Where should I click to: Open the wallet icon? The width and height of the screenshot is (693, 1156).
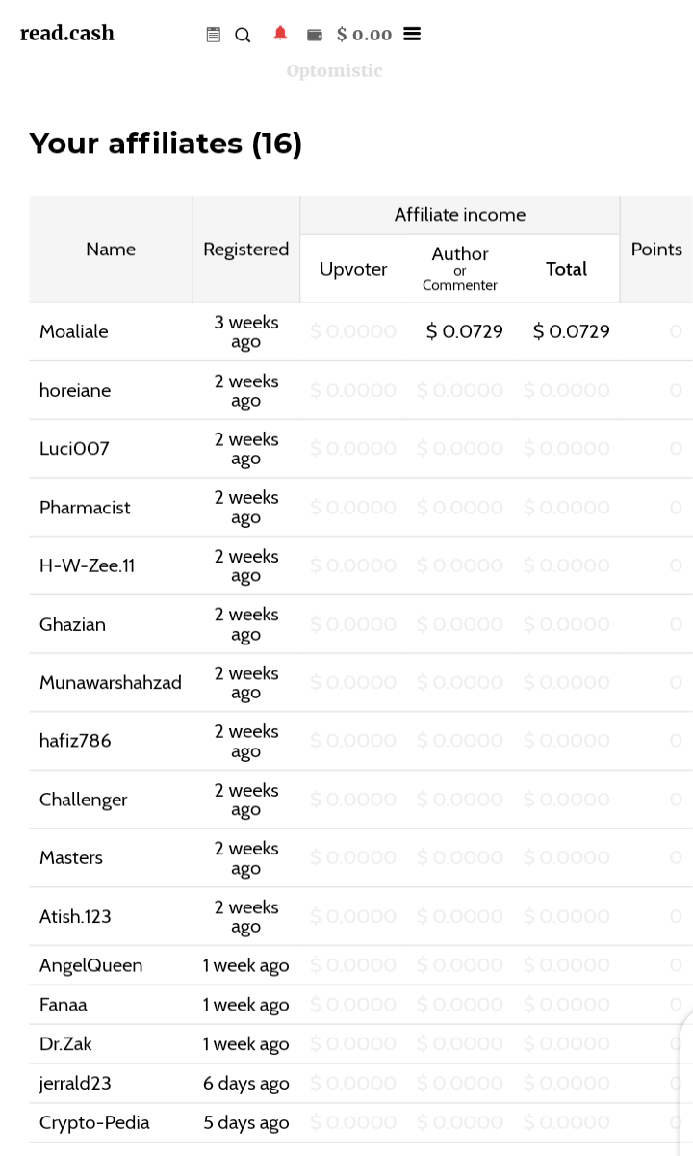[x=315, y=35]
